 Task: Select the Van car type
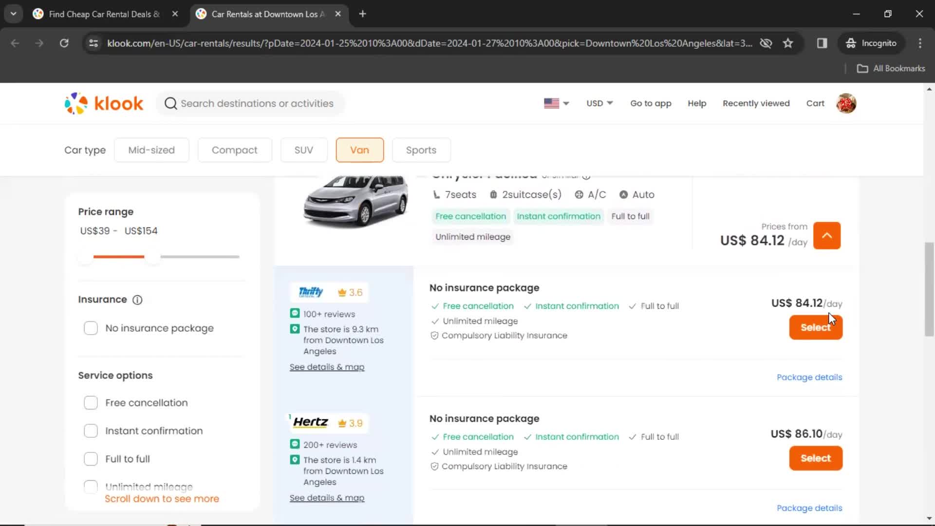pyautogui.click(x=360, y=150)
